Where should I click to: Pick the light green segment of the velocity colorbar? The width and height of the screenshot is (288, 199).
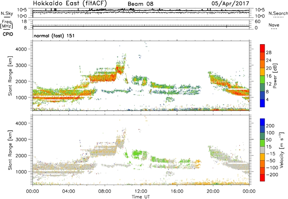[x=262, y=143]
